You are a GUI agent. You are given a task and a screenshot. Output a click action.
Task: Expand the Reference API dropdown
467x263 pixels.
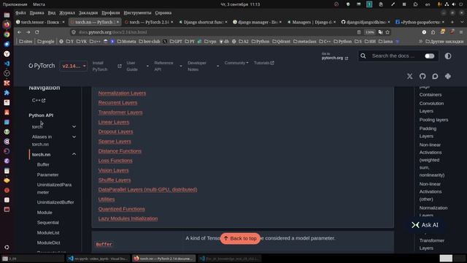click(181, 66)
